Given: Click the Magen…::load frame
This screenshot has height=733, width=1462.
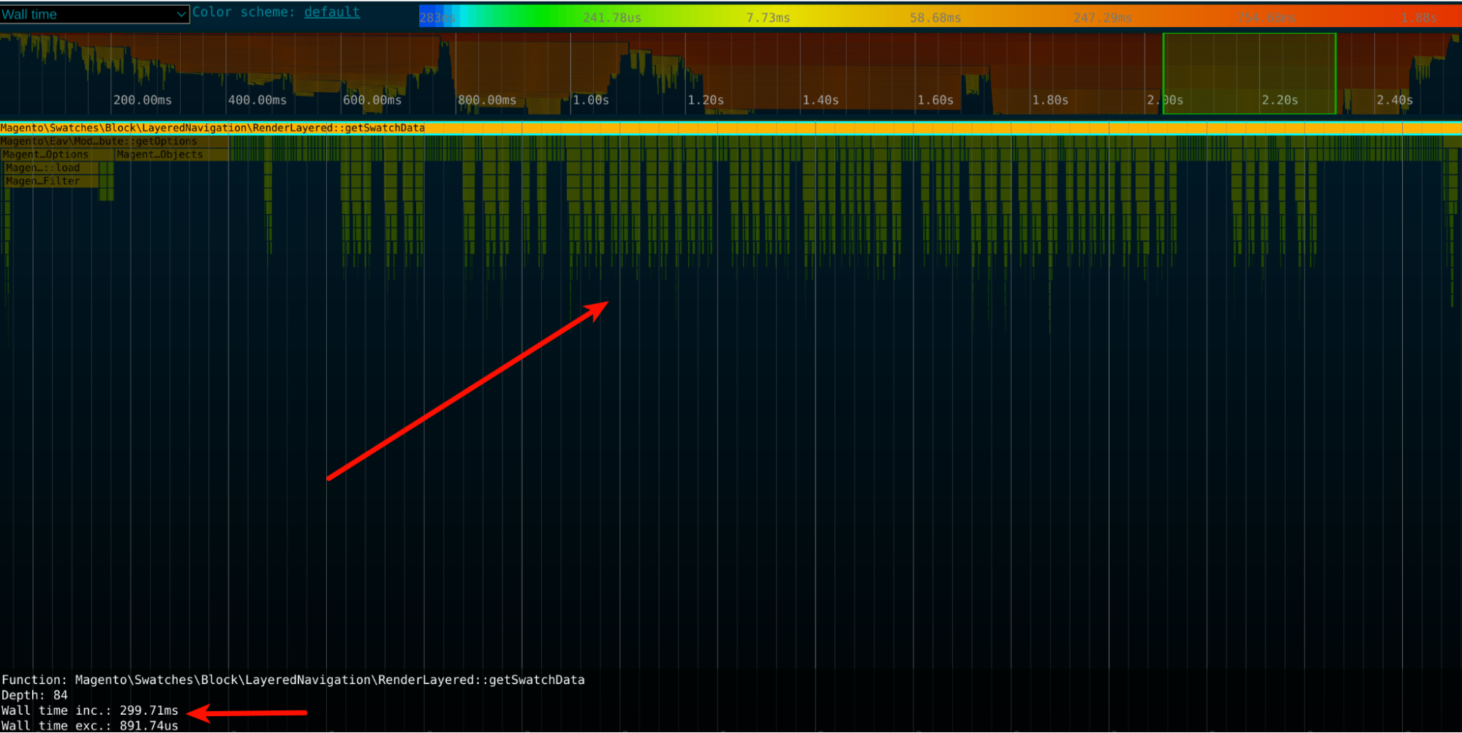Looking at the screenshot, I should coord(51,167).
